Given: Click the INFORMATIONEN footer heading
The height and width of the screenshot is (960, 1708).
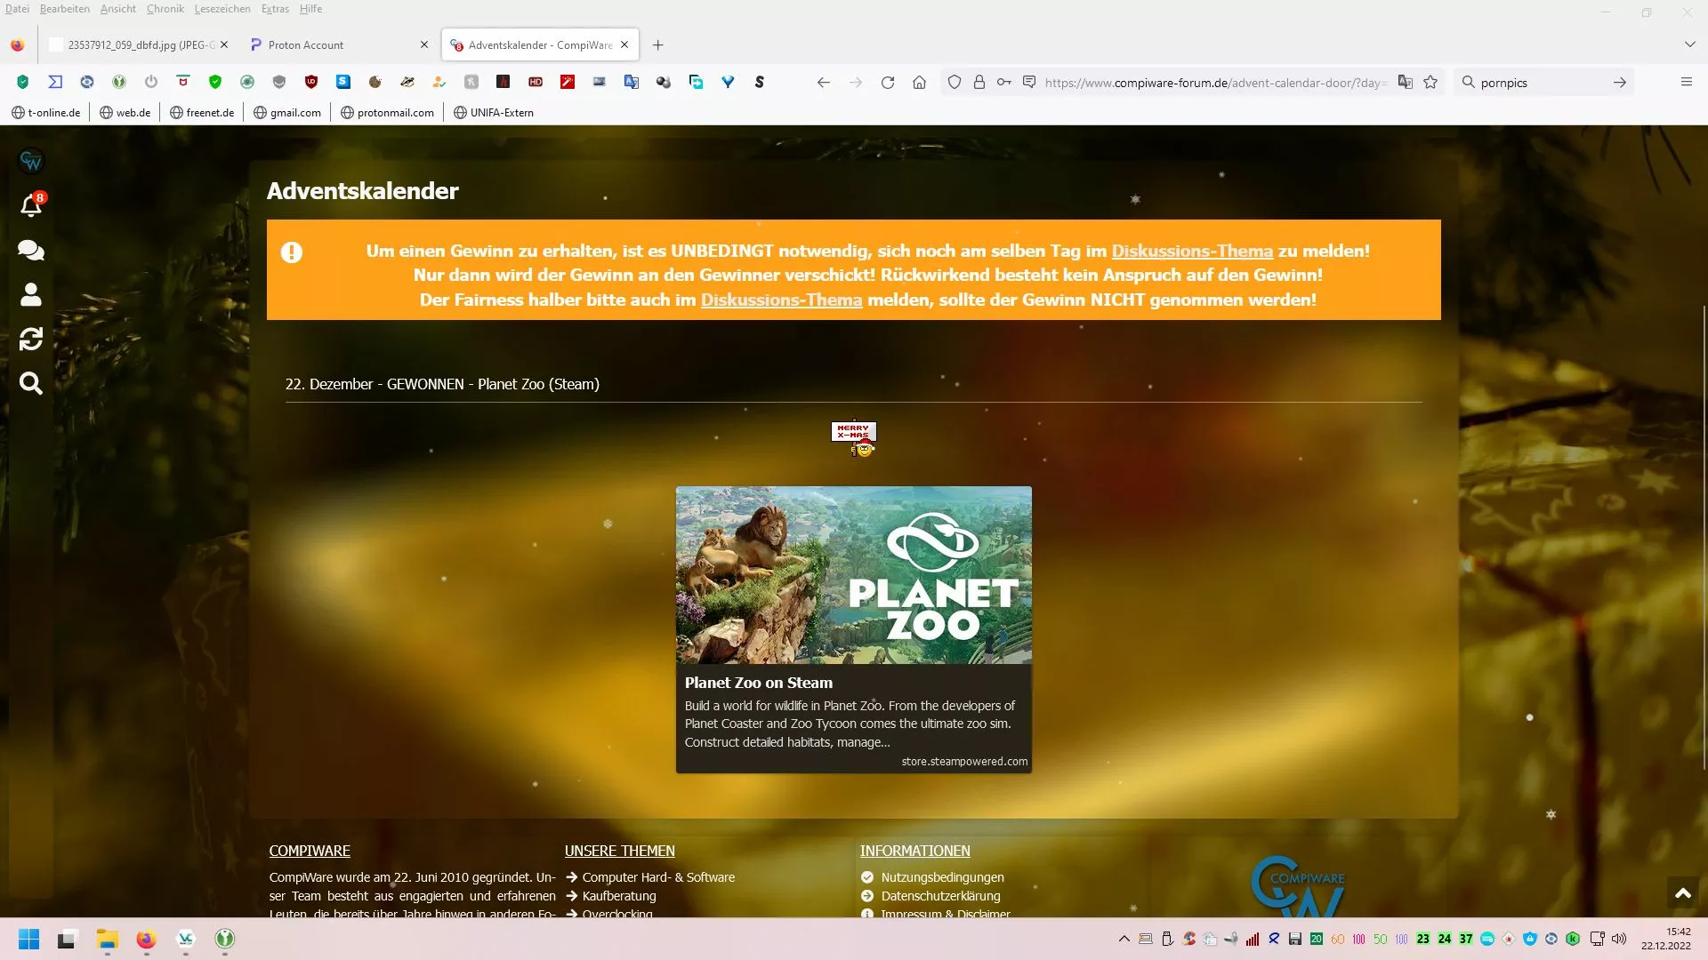Looking at the screenshot, I should pyautogui.click(x=914, y=851).
